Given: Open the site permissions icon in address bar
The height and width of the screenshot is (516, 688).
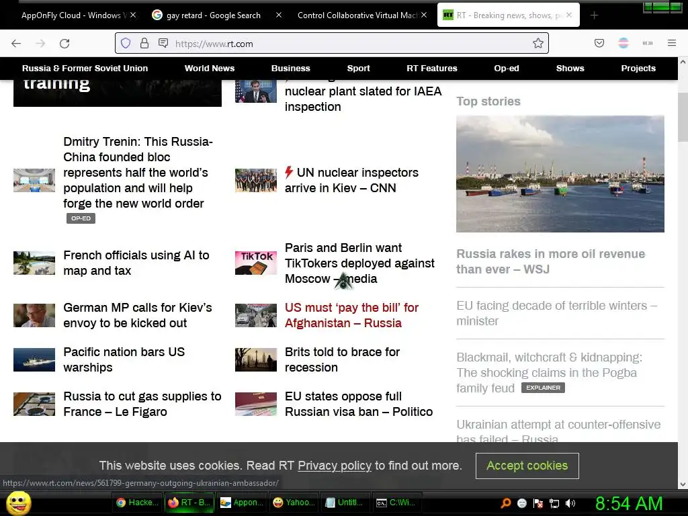Looking at the screenshot, I should (x=163, y=43).
